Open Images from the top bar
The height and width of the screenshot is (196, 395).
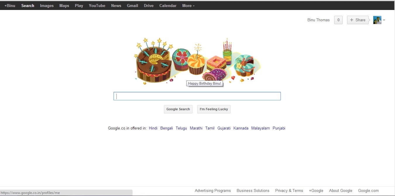pos(47,6)
